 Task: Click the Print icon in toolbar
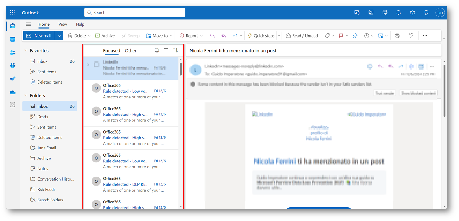click(397, 36)
